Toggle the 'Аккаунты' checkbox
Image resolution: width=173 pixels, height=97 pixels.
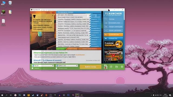tap(32, 68)
